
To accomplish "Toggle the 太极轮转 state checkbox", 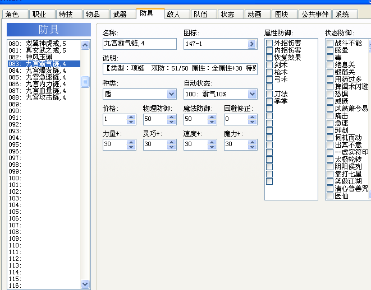I will tap(330, 160).
